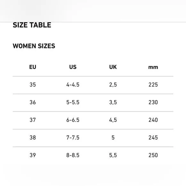Click EU size 35 cell
The width and height of the screenshot is (186, 186).
click(x=33, y=85)
